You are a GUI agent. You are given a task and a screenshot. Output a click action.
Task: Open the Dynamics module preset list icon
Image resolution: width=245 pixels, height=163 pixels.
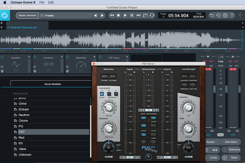[35, 67]
